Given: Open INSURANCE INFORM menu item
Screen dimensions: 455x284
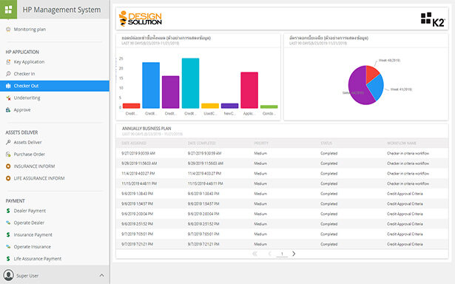Looking at the screenshot, I should (34, 166).
